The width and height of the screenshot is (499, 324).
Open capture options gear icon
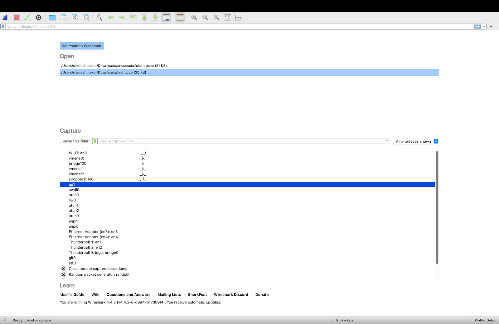pyautogui.click(x=39, y=18)
